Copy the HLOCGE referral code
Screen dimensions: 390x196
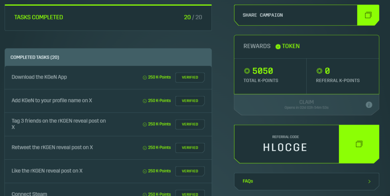tap(359, 144)
